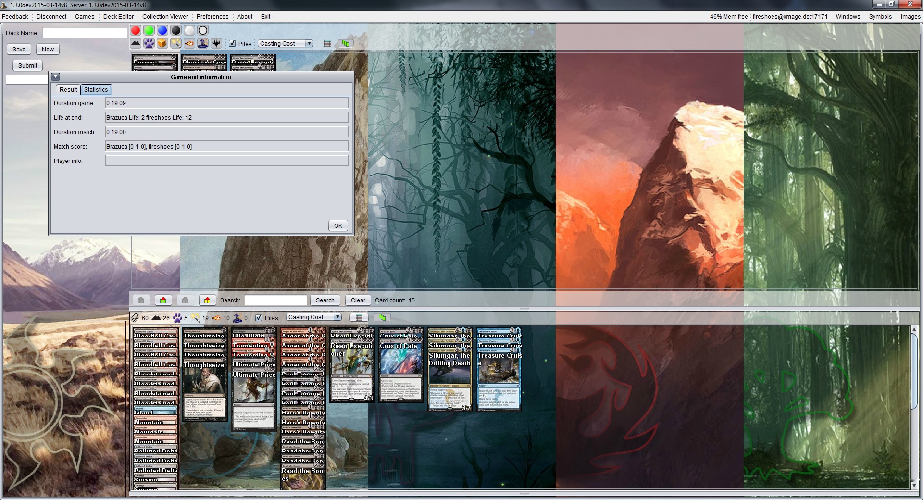Toggle the planeswalker symbol filter
This screenshot has width=923, height=500.
tap(216, 43)
